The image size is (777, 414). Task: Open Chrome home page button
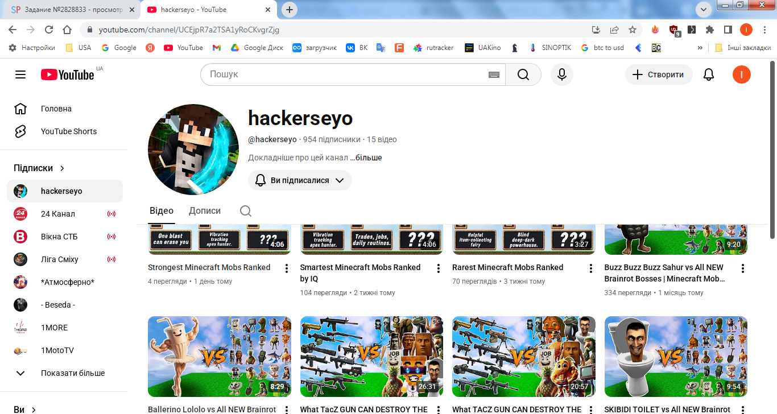pyautogui.click(x=67, y=30)
